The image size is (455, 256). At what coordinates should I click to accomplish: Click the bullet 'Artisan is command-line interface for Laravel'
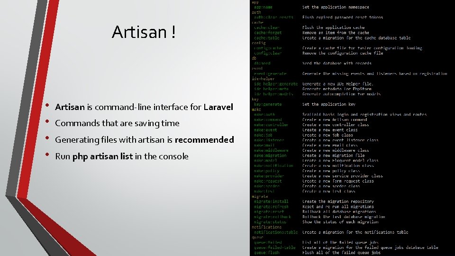pyautogui.click(x=144, y=107)
